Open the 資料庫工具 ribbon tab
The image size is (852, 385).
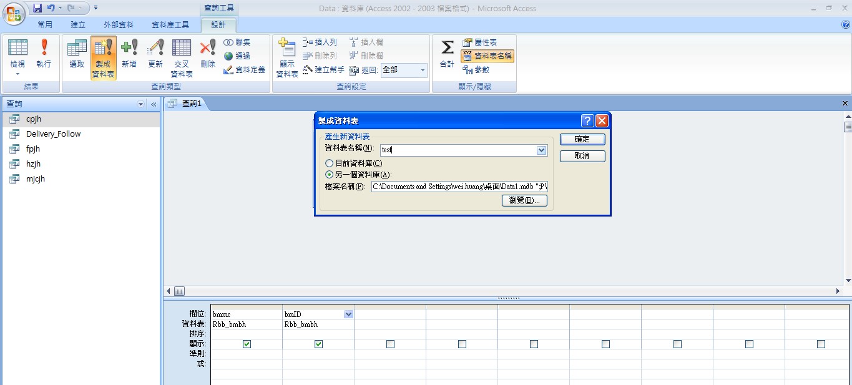170,25
